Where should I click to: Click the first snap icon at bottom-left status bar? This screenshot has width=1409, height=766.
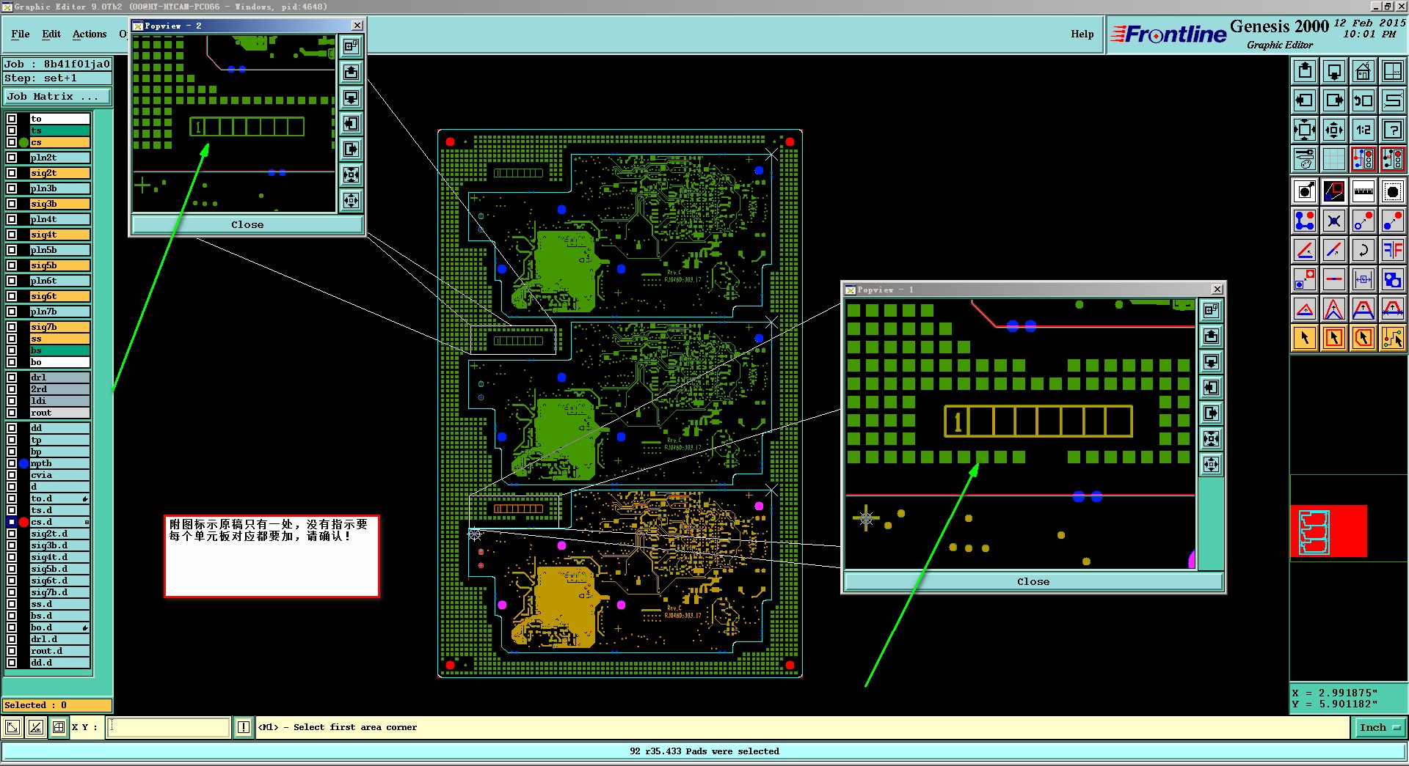pos(12,727)
